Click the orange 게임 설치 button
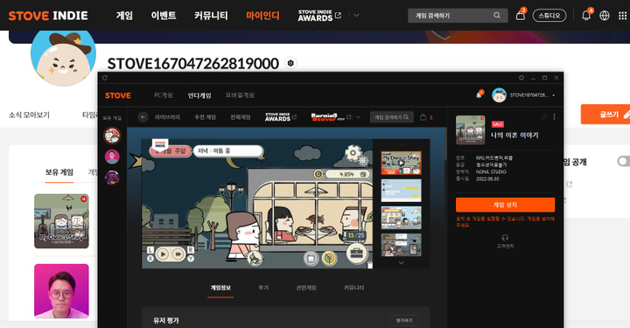 (x=505, y=205)
